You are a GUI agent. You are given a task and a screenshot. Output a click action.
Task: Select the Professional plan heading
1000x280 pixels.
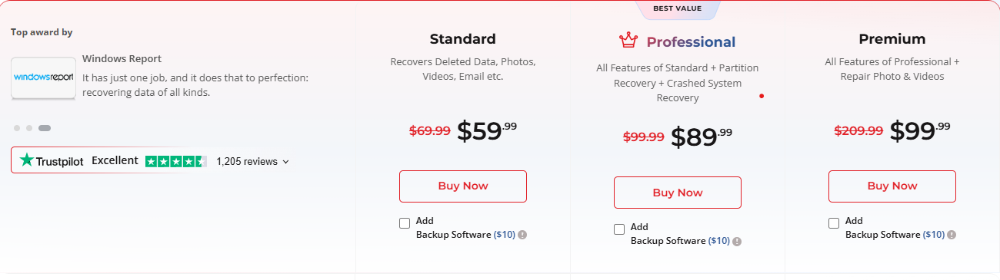coord(691,42)
